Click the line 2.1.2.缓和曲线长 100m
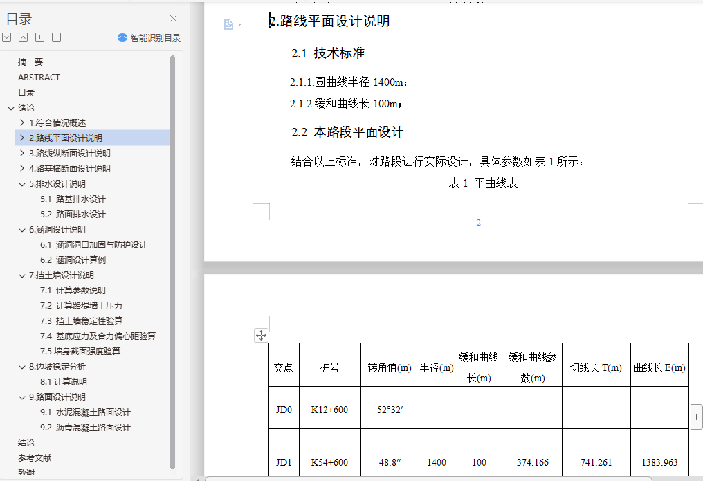The width and height of the screenshot is (703, 481). click(x=346, y=104)
